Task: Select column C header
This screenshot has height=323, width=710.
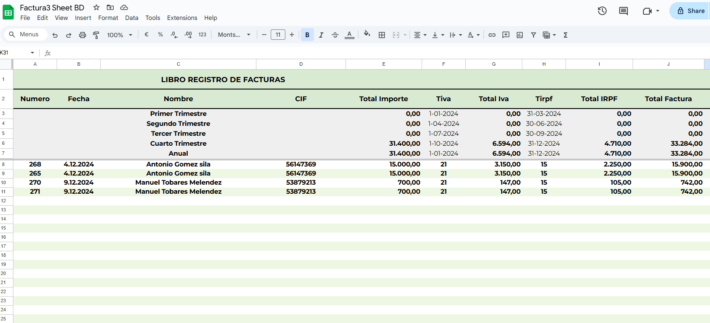Action: tap(178, 64)
